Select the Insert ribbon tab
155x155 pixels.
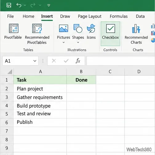47,16
